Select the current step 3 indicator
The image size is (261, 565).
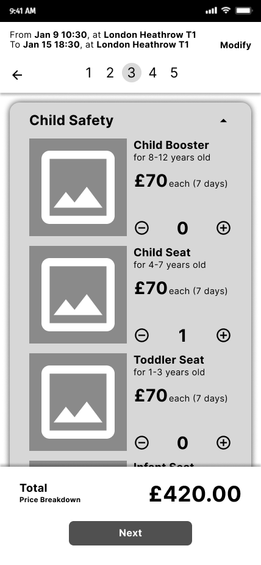[131, 73]
